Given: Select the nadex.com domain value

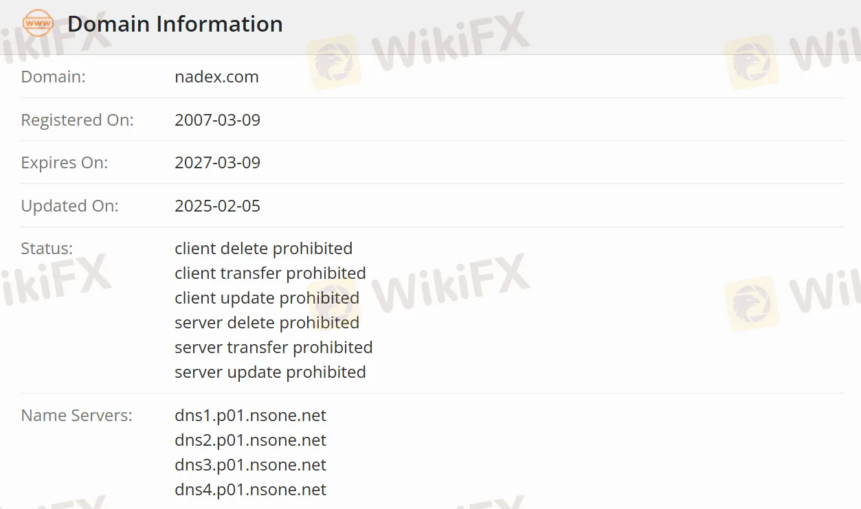Looking at the screenshot, I should coord(216,77).
